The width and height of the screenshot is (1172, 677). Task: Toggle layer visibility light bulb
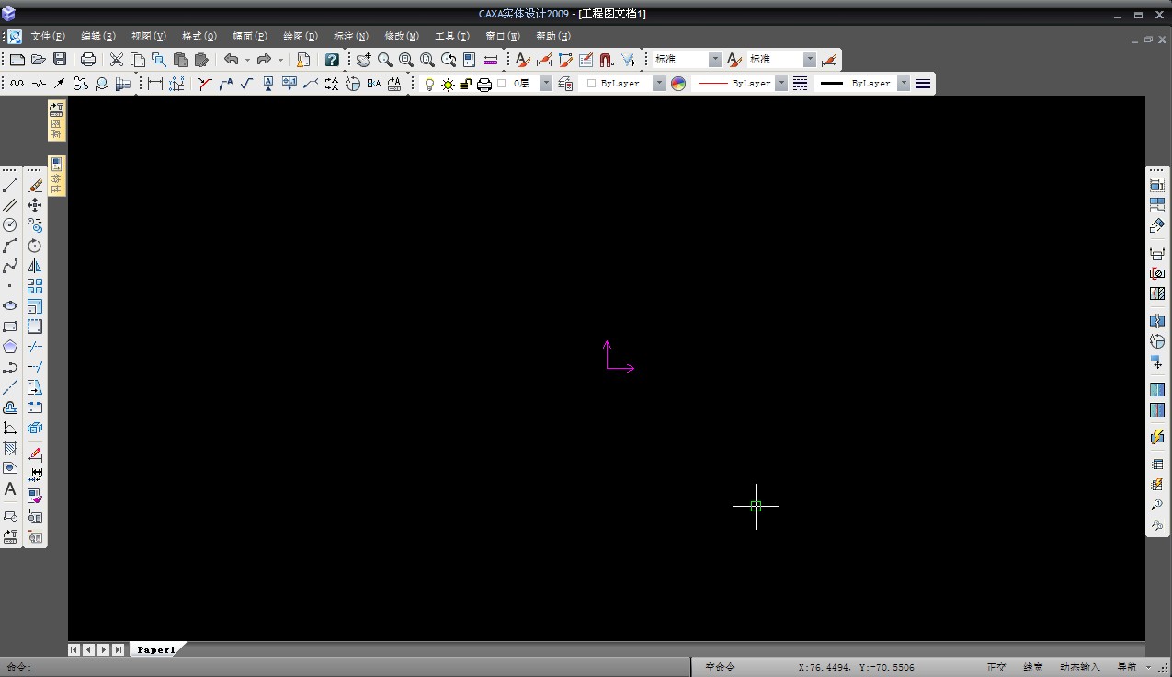point(428,84)
